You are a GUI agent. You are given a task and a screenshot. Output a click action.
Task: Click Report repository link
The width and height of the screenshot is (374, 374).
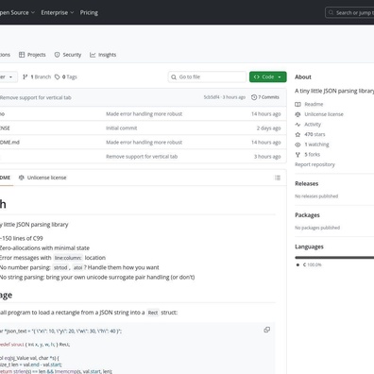point(314,164)
